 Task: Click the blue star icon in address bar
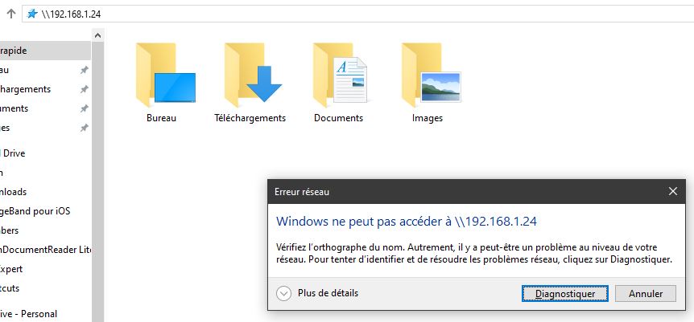coord(32,14)
